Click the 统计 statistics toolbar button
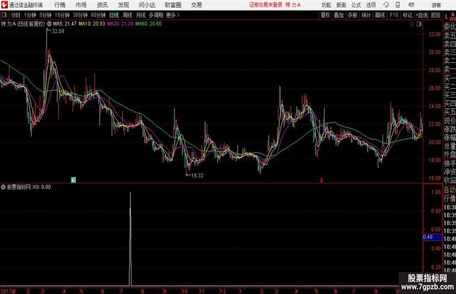The image size is (456, 294). click(x=366, y=15)
